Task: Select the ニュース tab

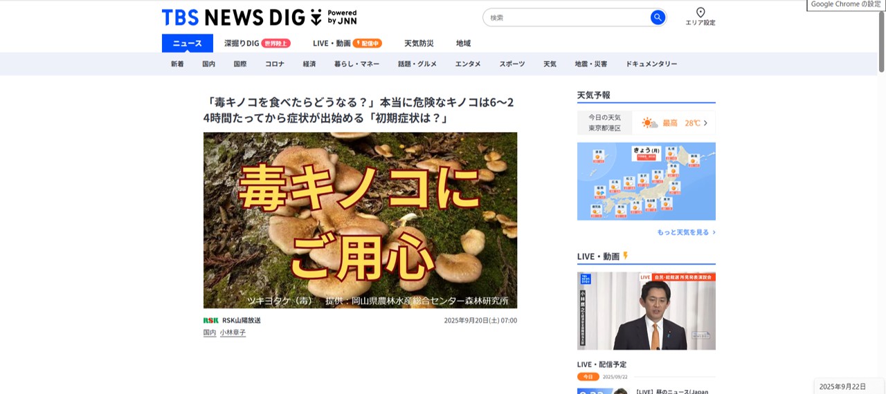Action: tap(188, 44)
